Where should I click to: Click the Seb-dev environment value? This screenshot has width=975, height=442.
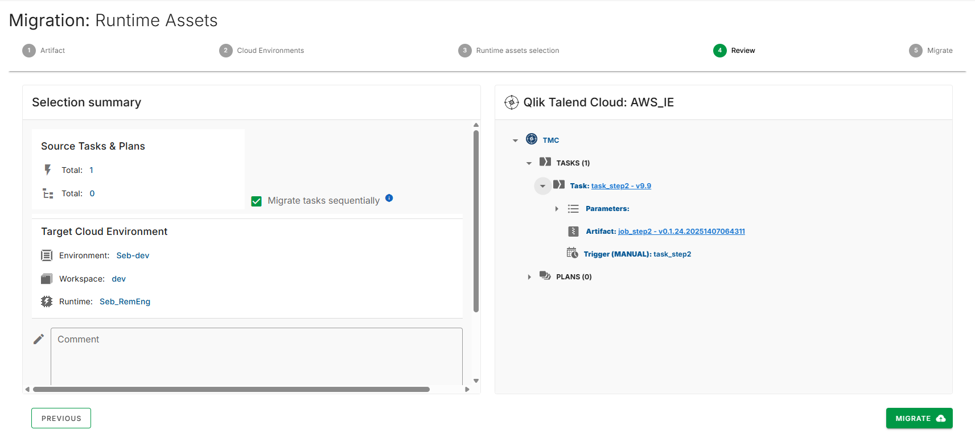coord(133,255)
